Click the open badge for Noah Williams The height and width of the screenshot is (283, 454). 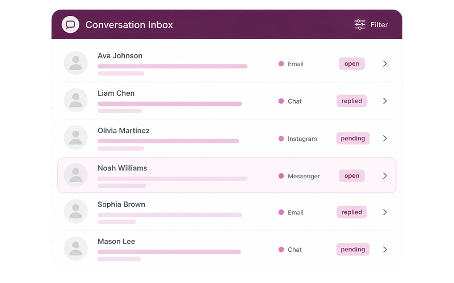coord(352,175)
